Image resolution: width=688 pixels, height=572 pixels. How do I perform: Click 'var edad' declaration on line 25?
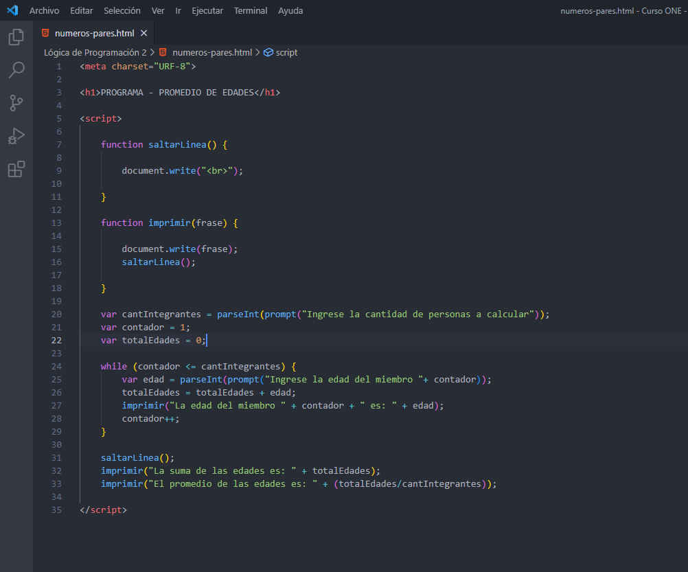[143, 380]
